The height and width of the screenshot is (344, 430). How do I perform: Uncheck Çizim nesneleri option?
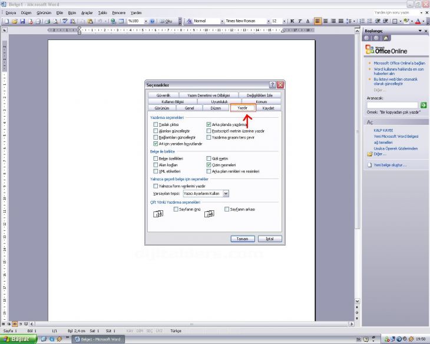209,165
